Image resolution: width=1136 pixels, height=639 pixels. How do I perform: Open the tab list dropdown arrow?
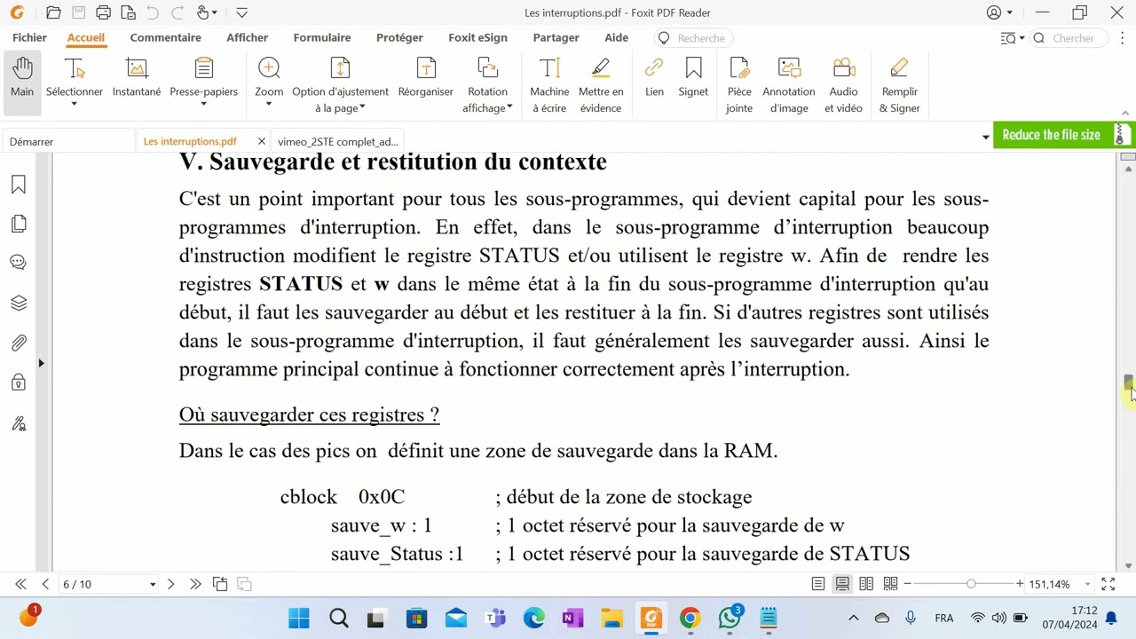click(985, 138)
